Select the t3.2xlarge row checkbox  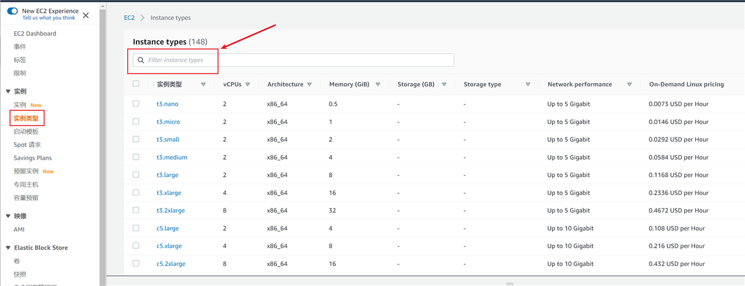pyautogui.click(x=136, y=210)
